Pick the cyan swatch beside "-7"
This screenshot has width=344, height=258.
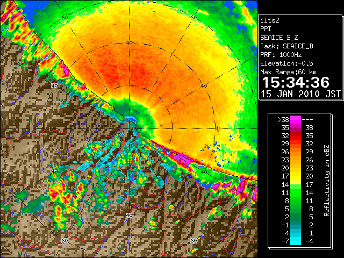296,241
